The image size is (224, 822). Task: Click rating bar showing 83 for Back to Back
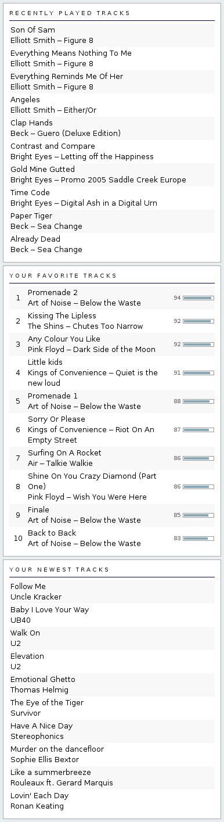coord(198,539)
